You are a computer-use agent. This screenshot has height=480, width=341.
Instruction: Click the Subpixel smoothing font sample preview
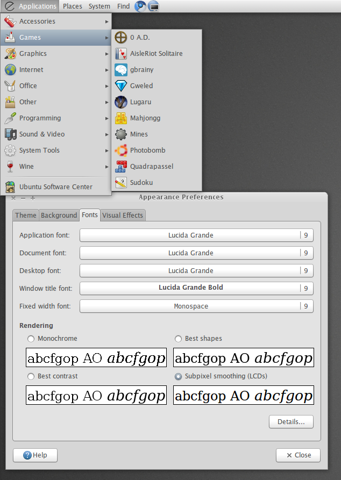[x=244, y=395]
